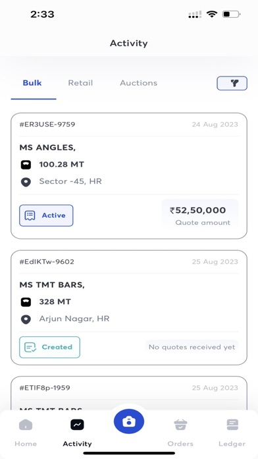This screenshot has height=459, width=258.
Task: Tap the No quotes received yet label
Action: (x=192, y=347)
